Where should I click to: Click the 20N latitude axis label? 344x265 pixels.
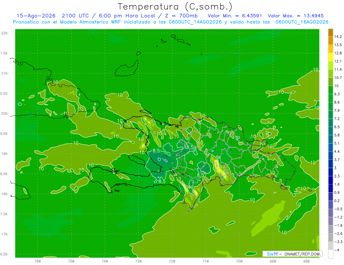(5, 113)
